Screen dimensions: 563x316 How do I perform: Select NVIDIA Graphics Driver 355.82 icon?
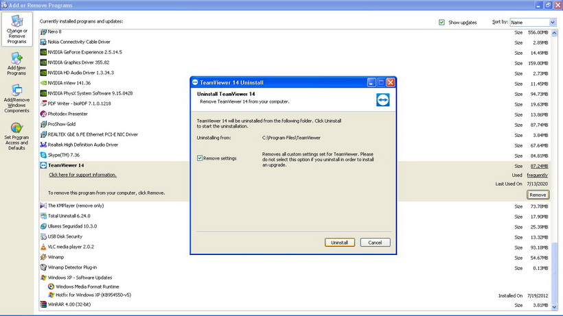tap(43, 62)
